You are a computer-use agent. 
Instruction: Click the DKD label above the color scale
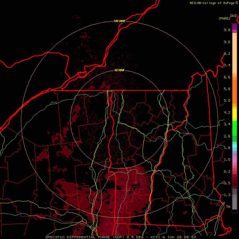point(233,16)
